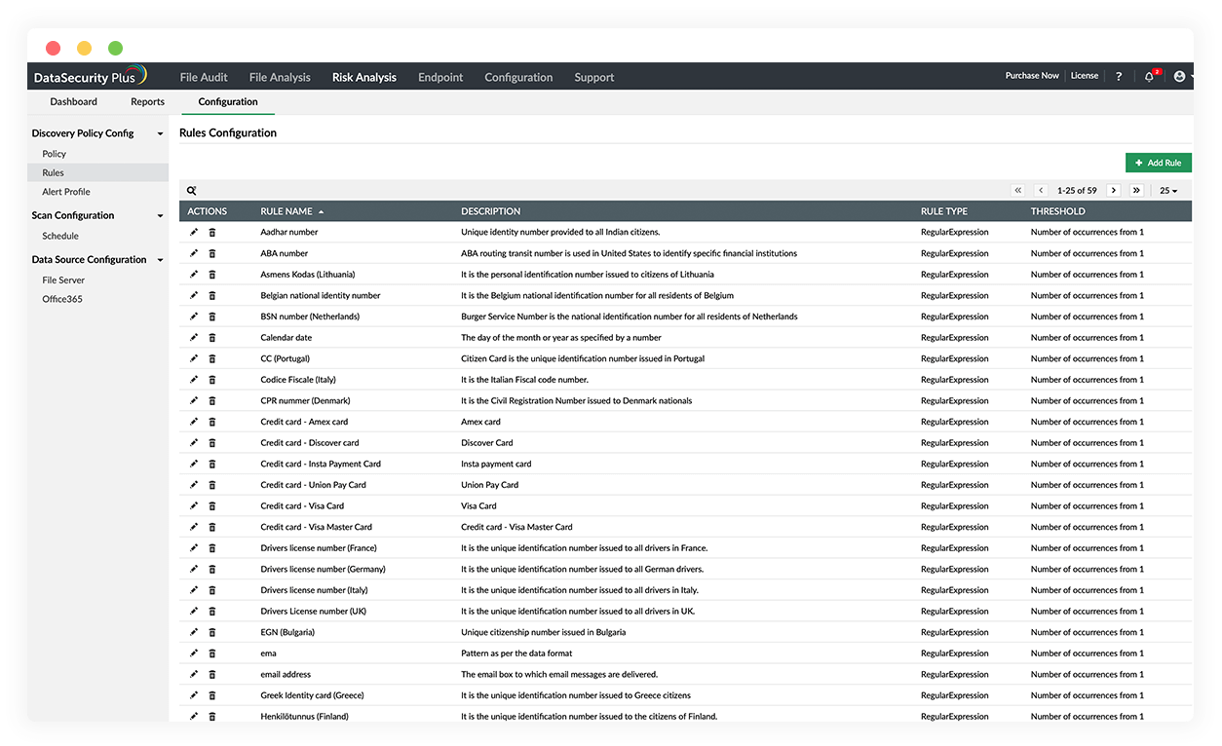The width and height of the screenshot is (1222, 746).
Task: Go to next page of rules
Action: 1113,190
